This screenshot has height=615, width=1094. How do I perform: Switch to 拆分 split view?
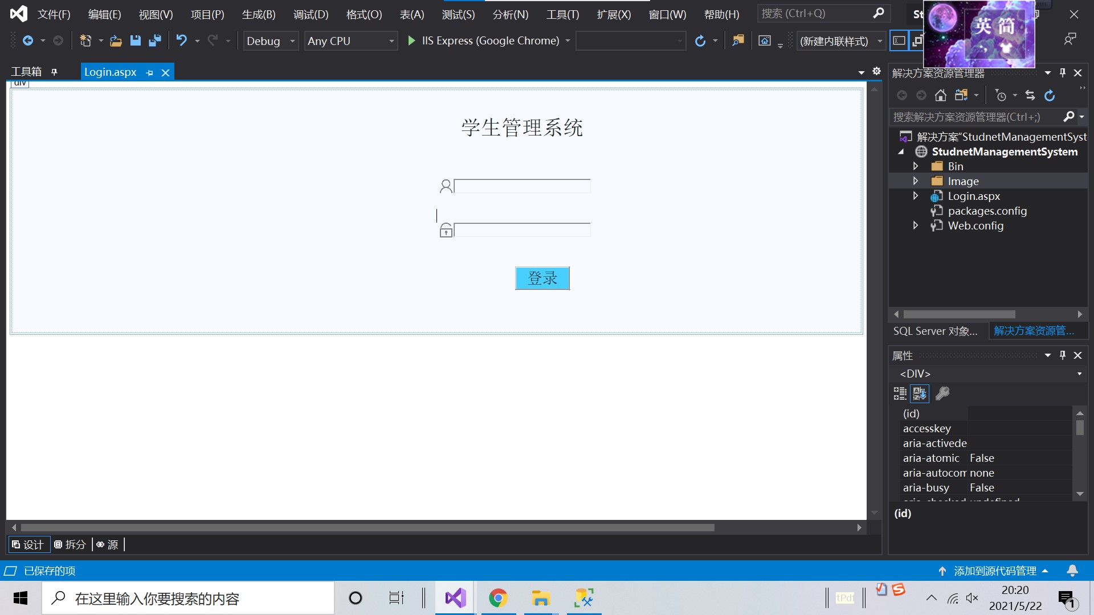click(x=70, y=544)
